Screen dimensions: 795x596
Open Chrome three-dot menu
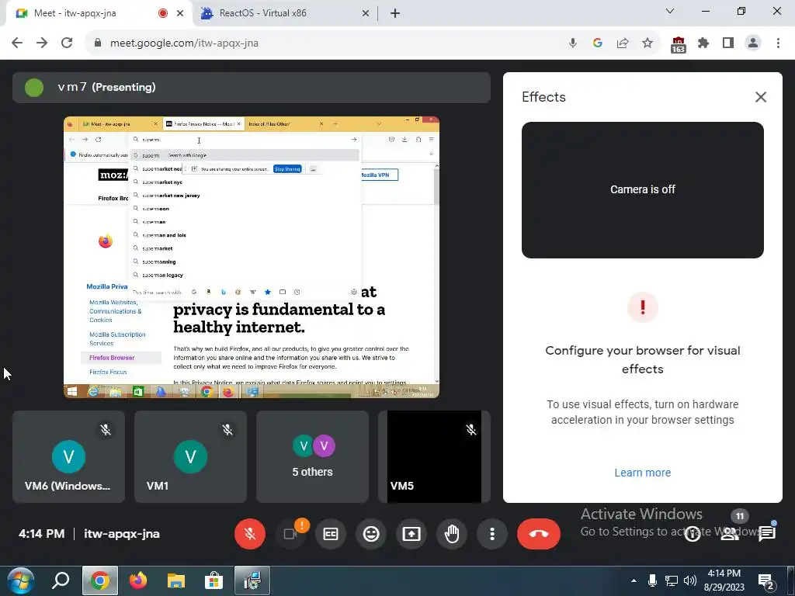coord(778,43)
